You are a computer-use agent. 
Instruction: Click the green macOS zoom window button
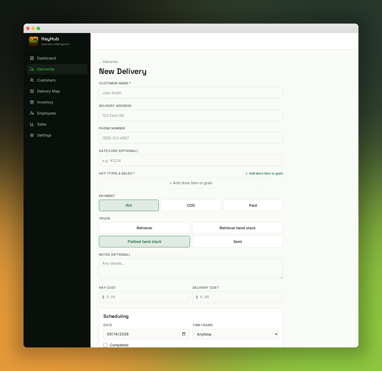coord(38,28)
